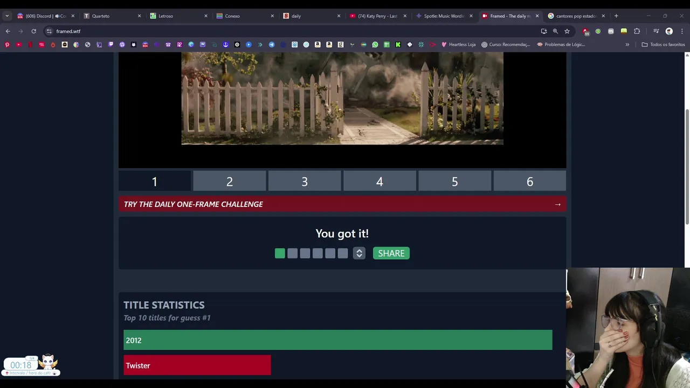Go back to previous page
The width and height of the screenshot is (690, 388).
click(8, 31)
